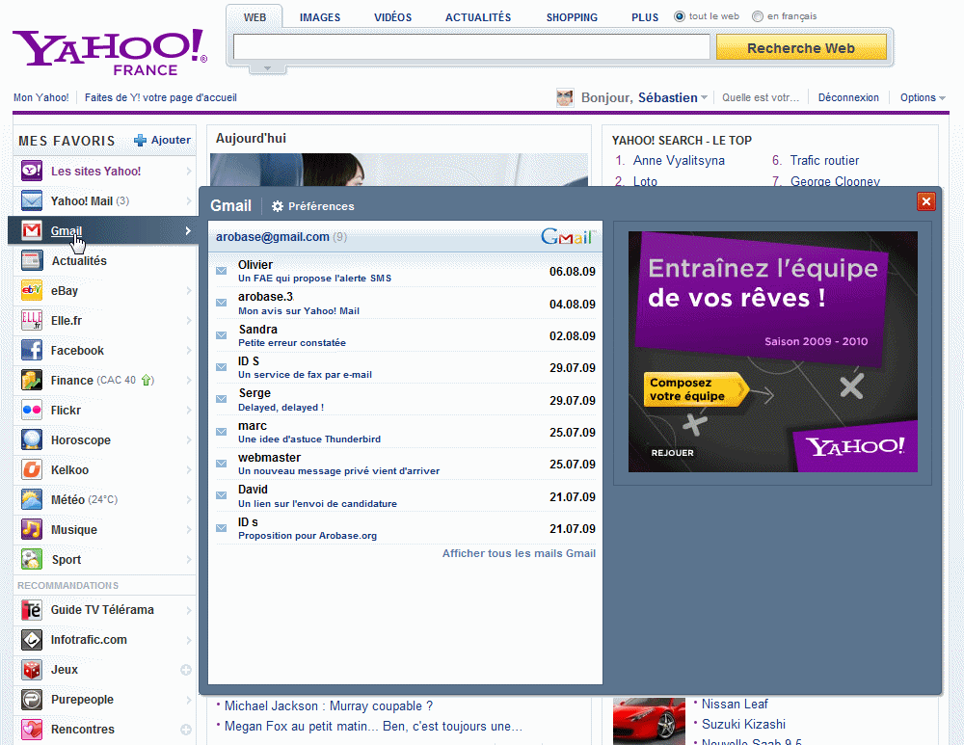Click the Finance icon
This screenshot has width=964, height=745.
(32, 380)
